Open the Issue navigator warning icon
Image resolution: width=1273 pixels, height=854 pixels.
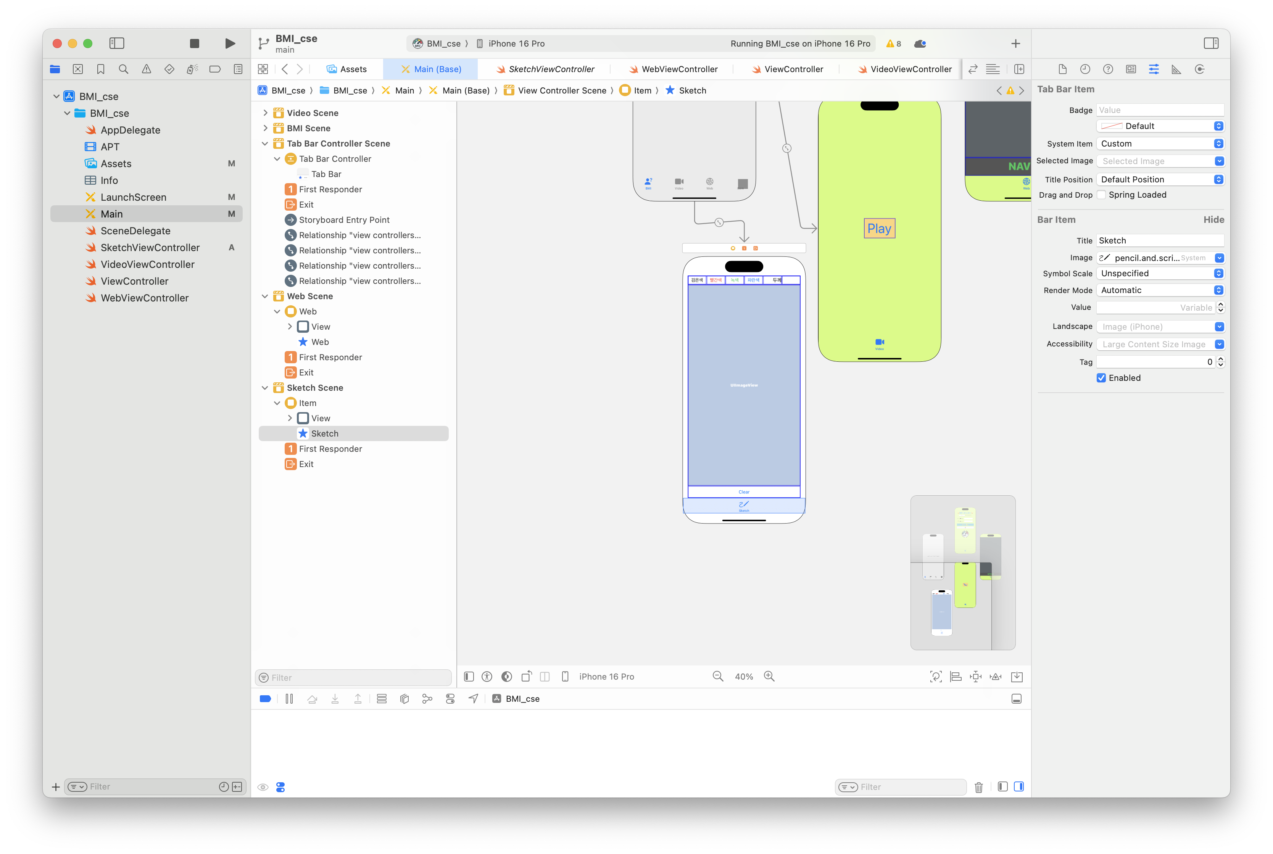(147, 69)
